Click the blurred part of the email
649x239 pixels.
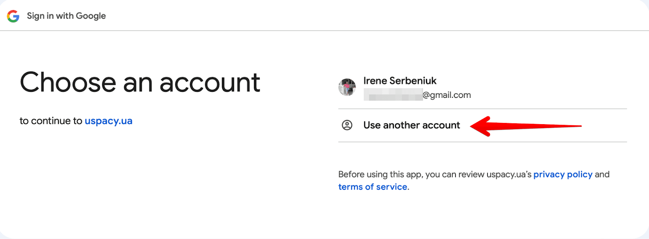tap(393, 95)
